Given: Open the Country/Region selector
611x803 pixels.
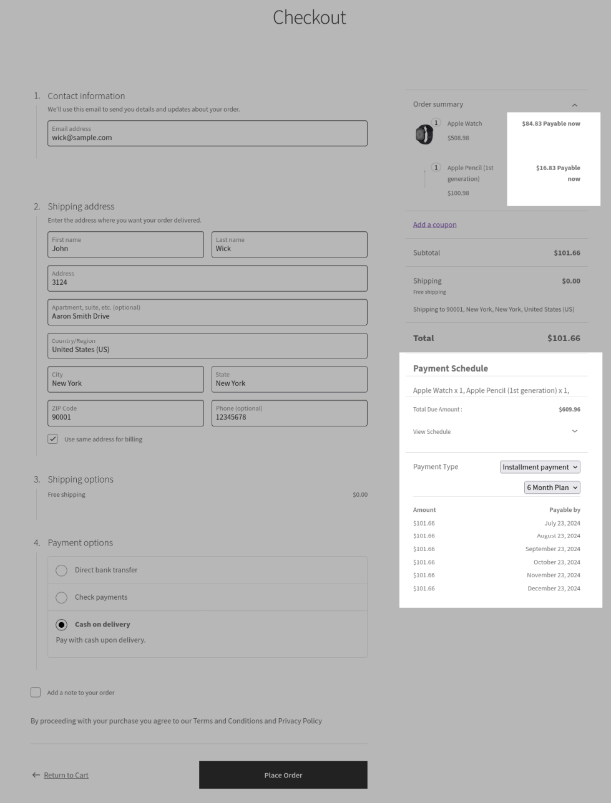Looking at the screenshot, I should click(207, 346).
